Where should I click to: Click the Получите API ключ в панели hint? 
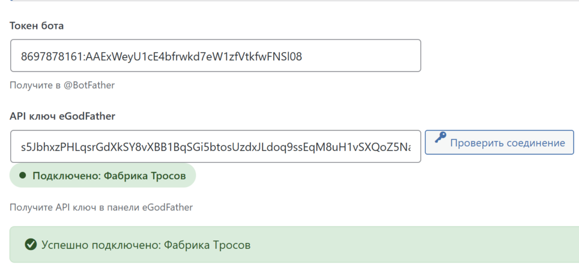coord(101,207)
